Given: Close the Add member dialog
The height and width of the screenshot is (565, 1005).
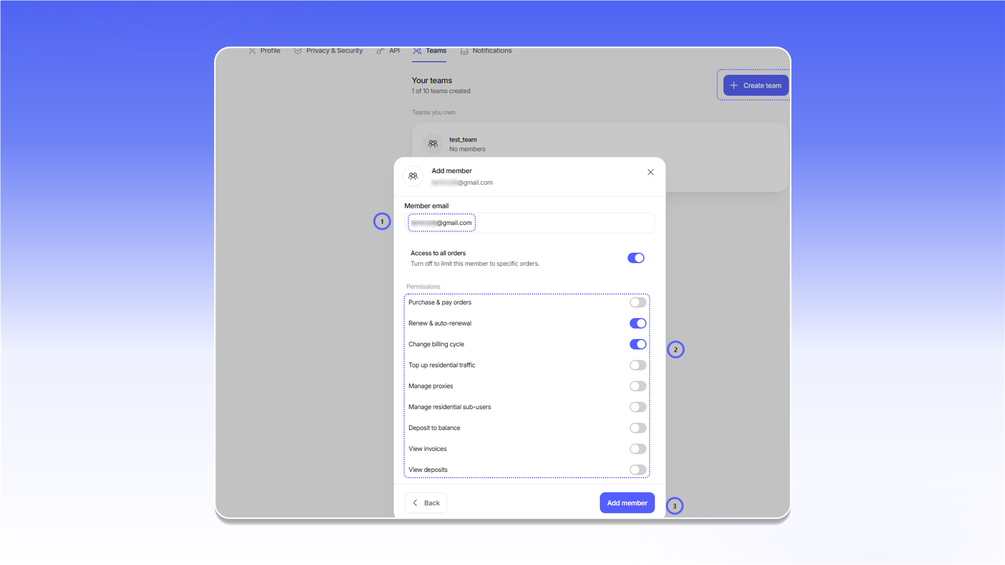Looking at the screenshot, I should pyautogui.click(x=650, y=172).
